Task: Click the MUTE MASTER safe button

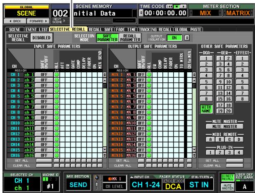Action: 225,126
